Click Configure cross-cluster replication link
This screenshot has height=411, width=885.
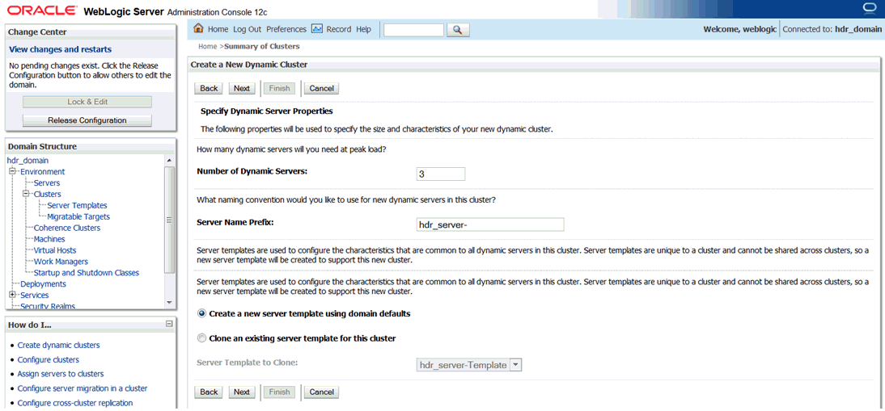(x=75, y=403)
